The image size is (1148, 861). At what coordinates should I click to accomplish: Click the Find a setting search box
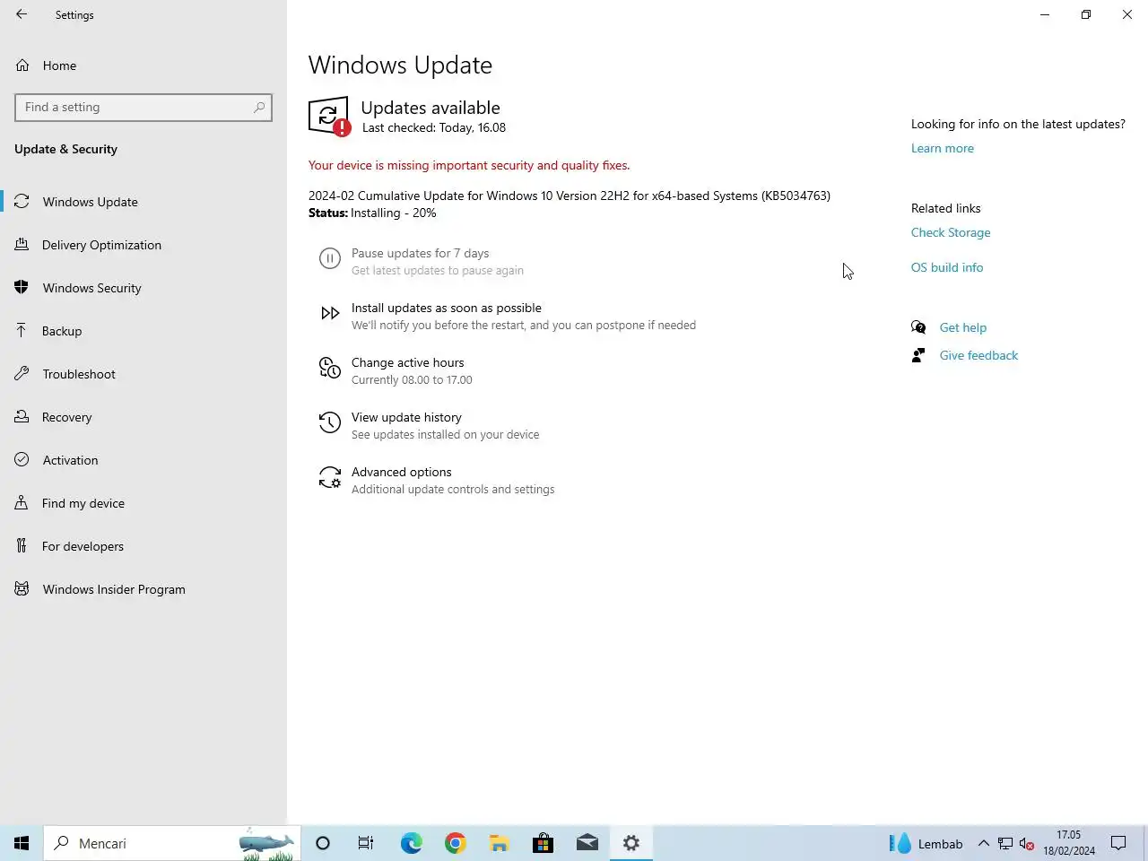(x=143, y=108)
